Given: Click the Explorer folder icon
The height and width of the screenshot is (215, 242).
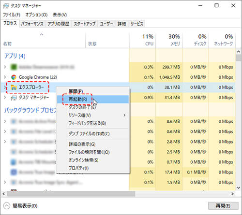Looking at the screenshot, I should (x=14, y=87).
